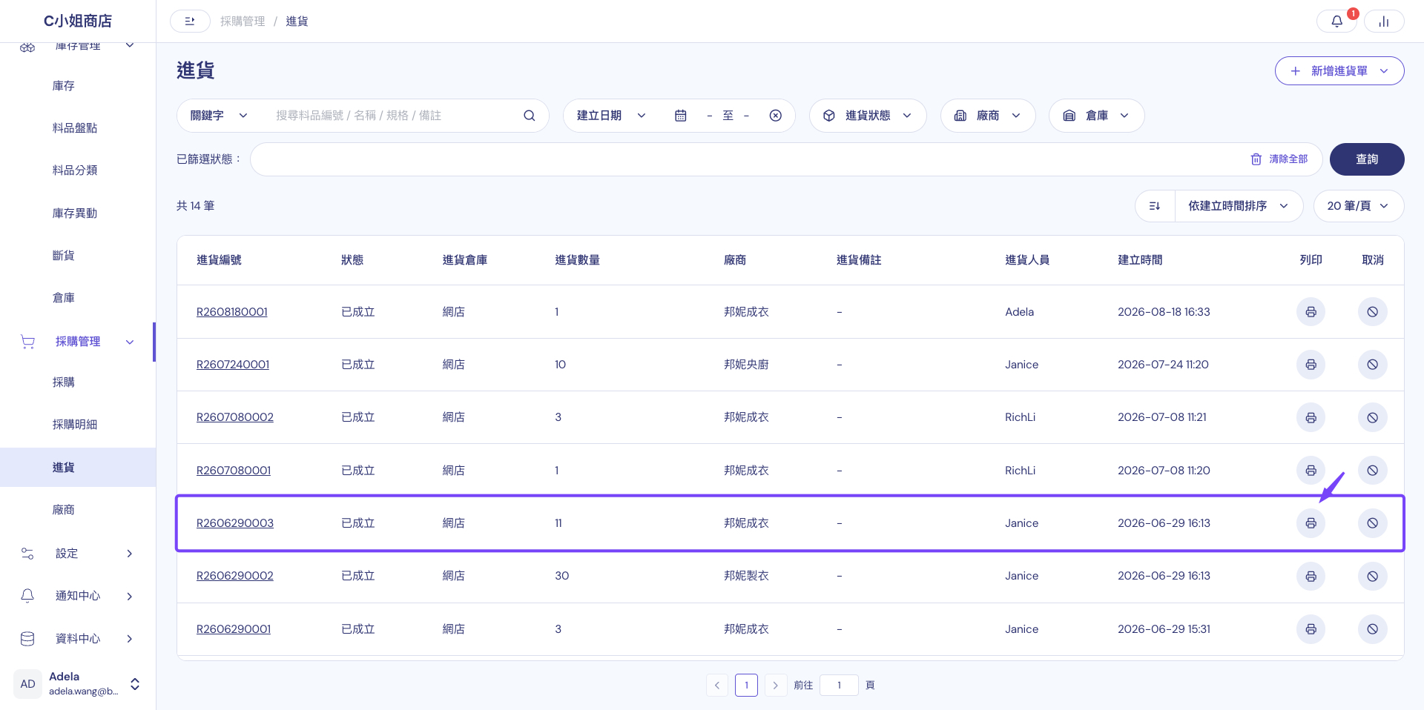
Task: Cancel receipt R2607240001
Action: [1373, 365]
